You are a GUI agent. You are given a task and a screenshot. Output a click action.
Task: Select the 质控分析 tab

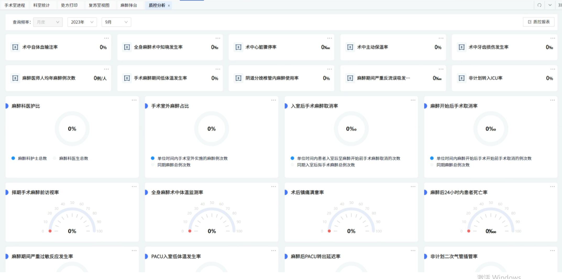pyautogui.click(x=157, y=5)
